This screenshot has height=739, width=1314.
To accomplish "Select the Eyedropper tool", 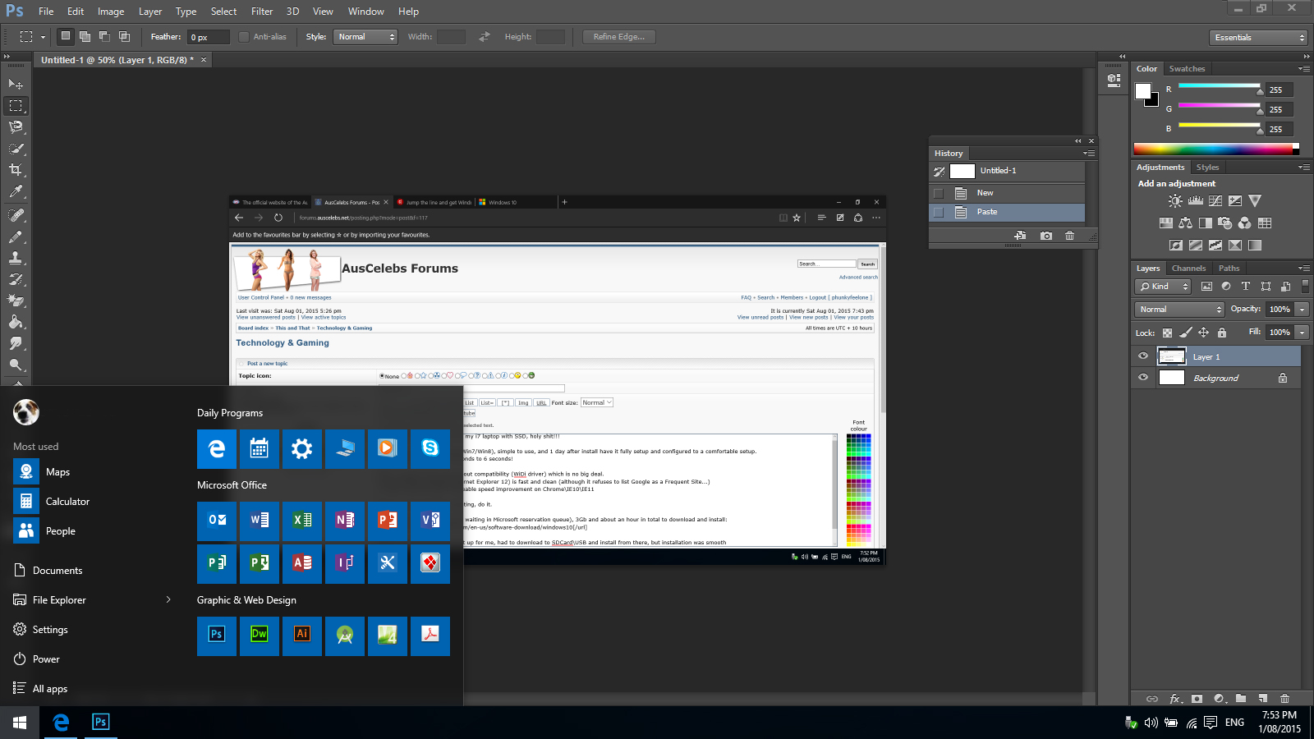I will point(16,191).
